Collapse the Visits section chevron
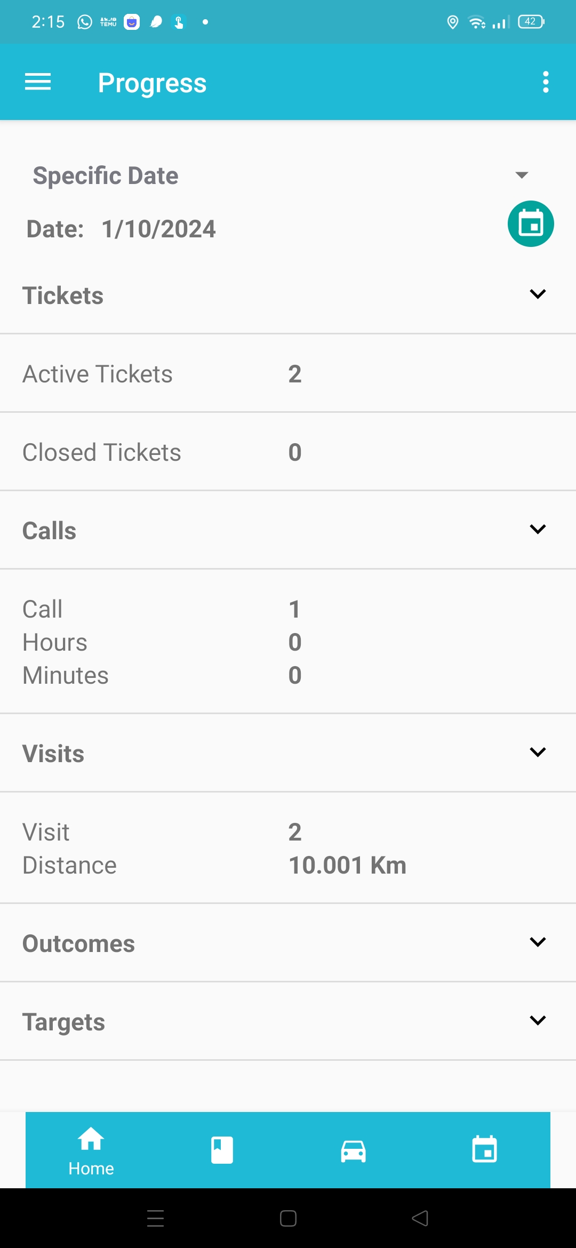Screen dimensions: 576x1248 (538, 753)
